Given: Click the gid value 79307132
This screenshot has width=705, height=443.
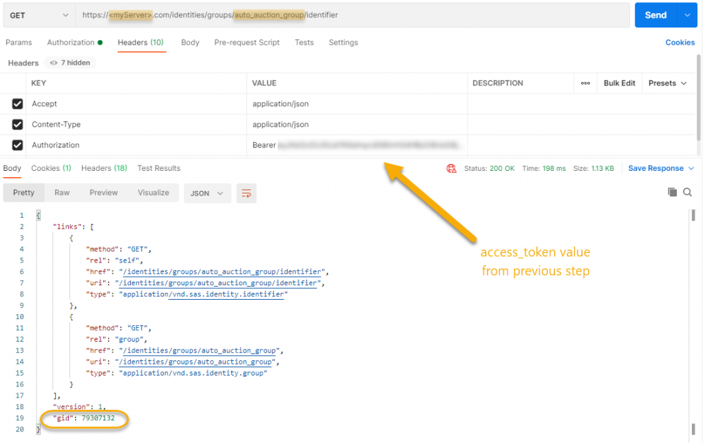Looking at the screenshot, I should click(x=98, y=418).
